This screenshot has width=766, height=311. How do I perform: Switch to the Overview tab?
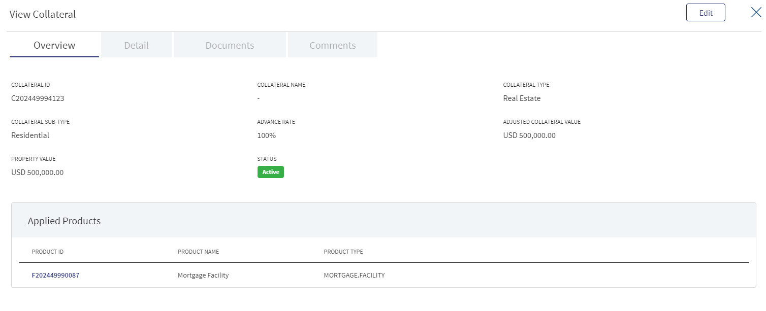pos(54,45)
